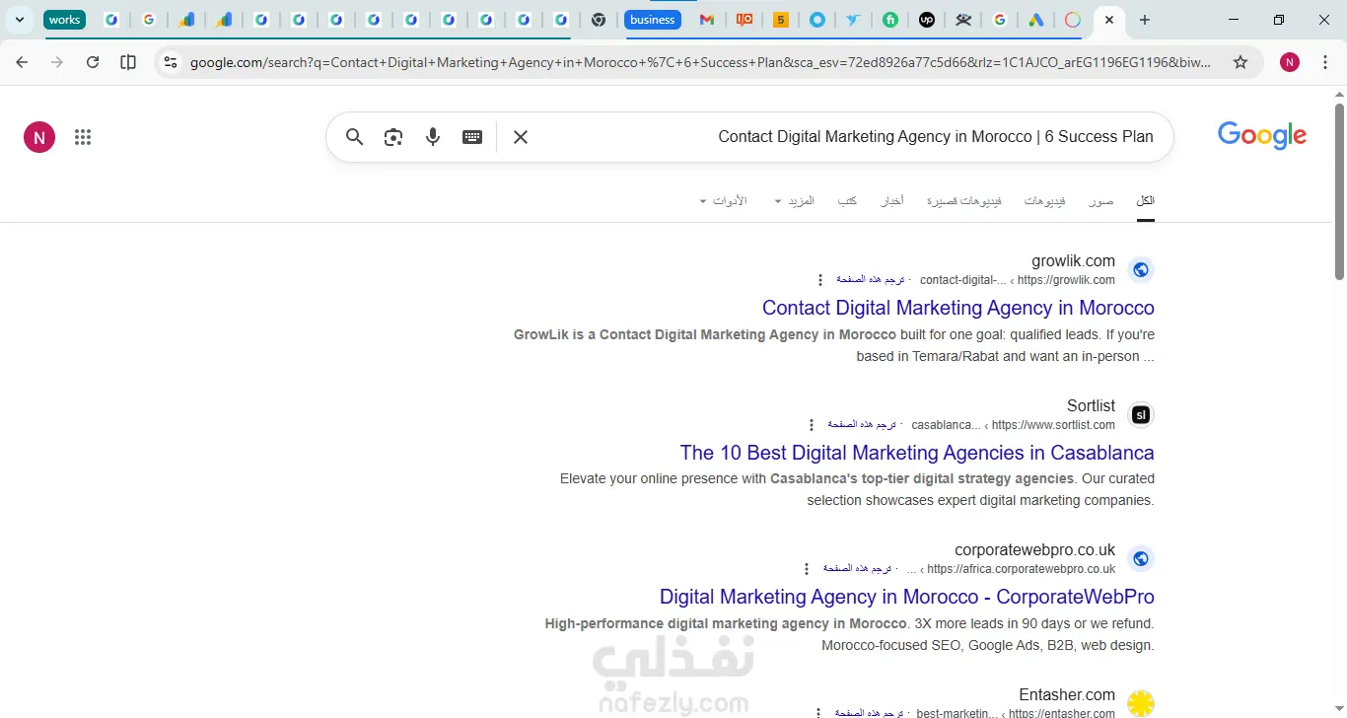Select the أخبار news tab
This screenshot has height=718, width=1347.
(x=891, y=201)
